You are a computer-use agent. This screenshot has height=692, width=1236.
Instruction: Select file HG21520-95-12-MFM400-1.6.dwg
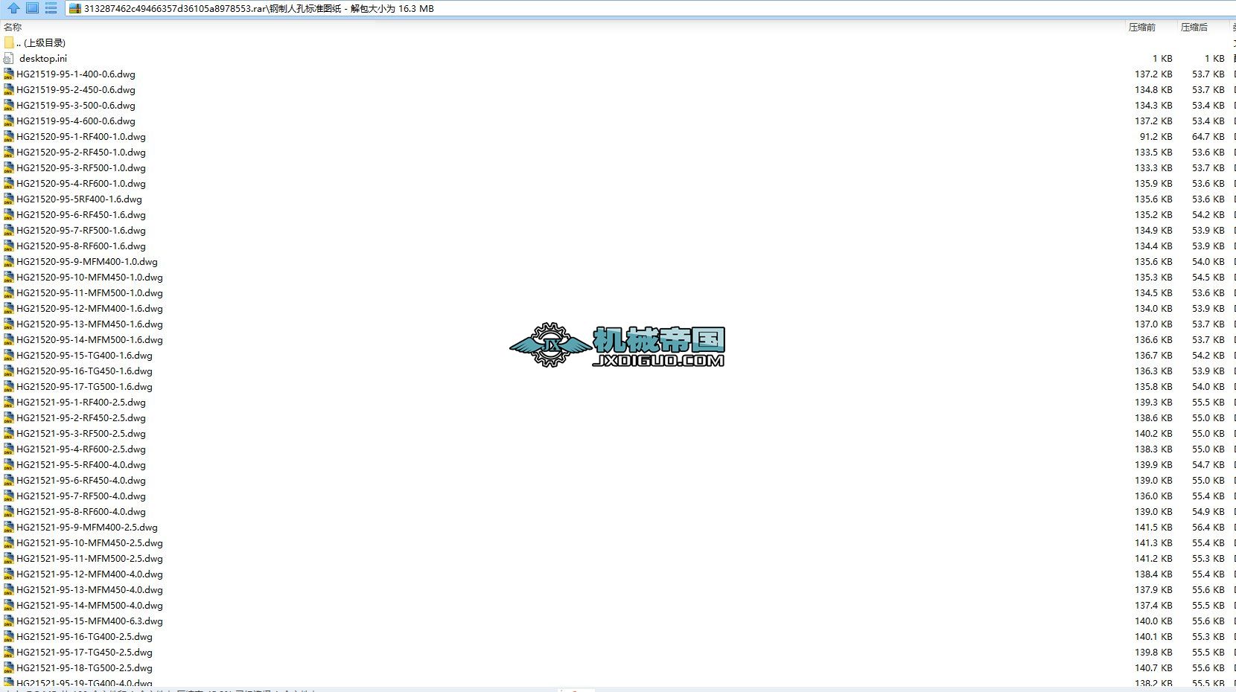pos(89,308)
